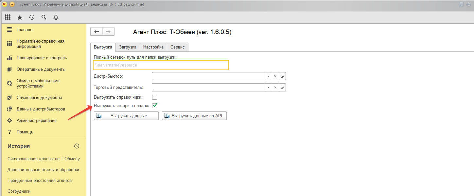474x196 pixels.
Task: Click the Планирование и контроль chart icon
Action: tap(9, 58)
